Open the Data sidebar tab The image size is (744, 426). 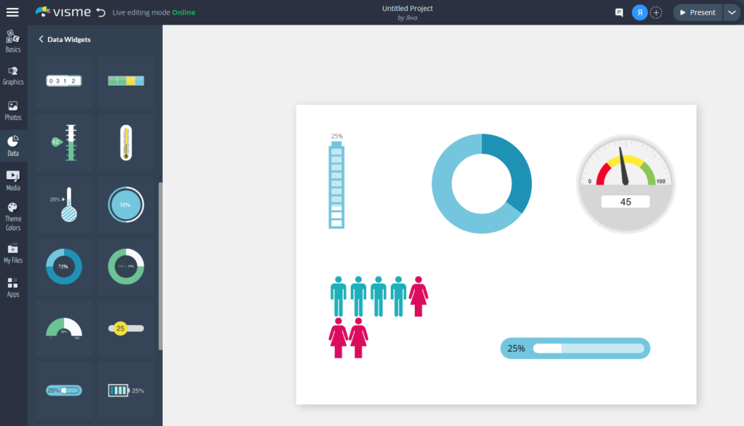[13, 145]
